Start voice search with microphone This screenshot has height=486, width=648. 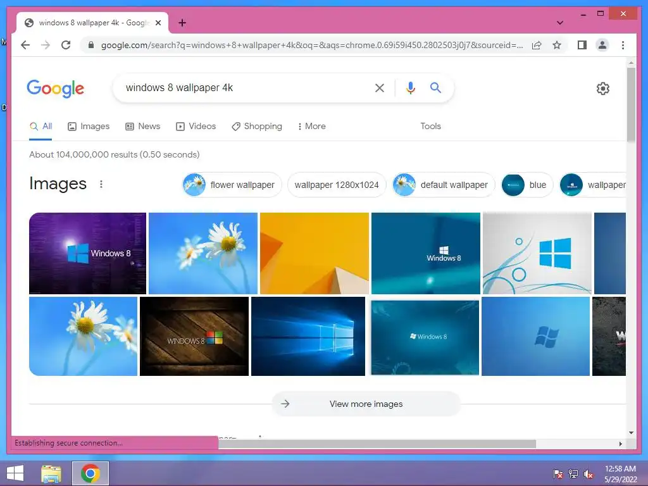click(x=410, y=87)
